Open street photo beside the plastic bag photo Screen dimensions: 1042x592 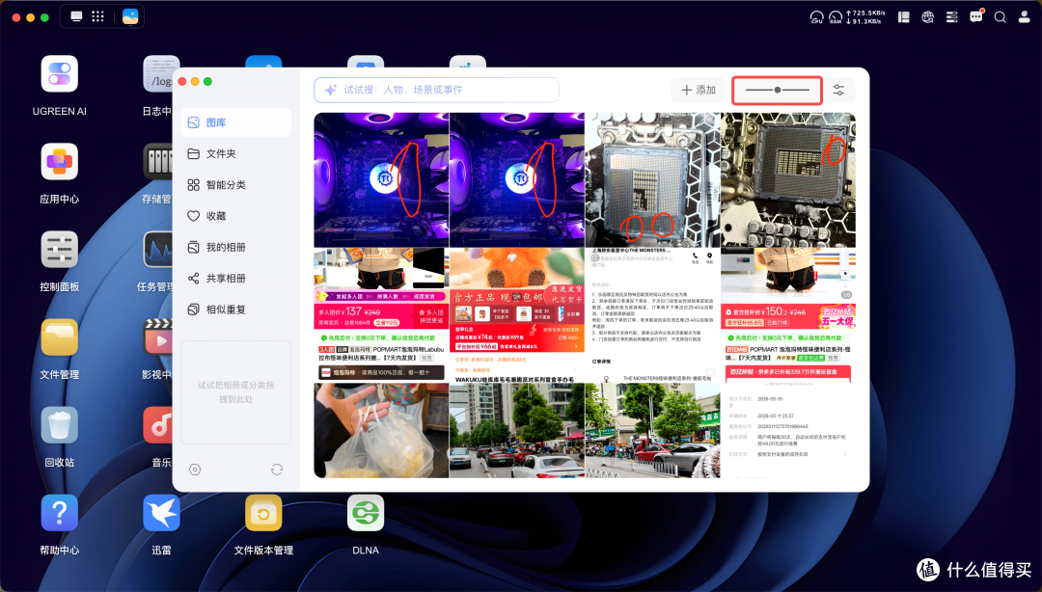click(x=517, y=431)
